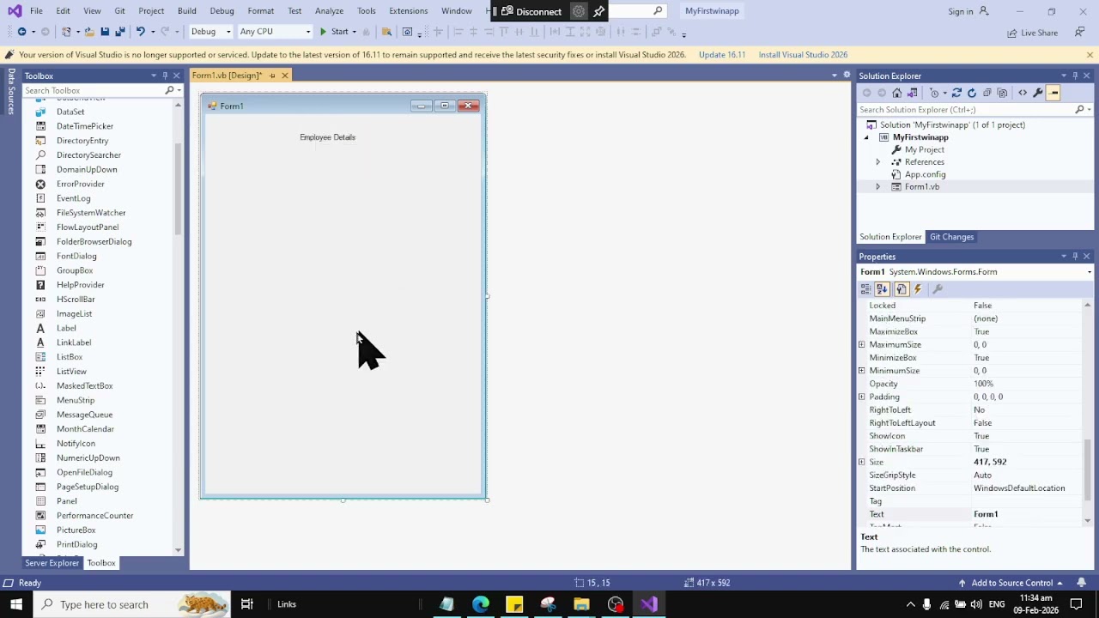Collapse the MyFirstwinapp project node
The width and height of the screenshot is (1099, 618).
(x=865, y=137)
